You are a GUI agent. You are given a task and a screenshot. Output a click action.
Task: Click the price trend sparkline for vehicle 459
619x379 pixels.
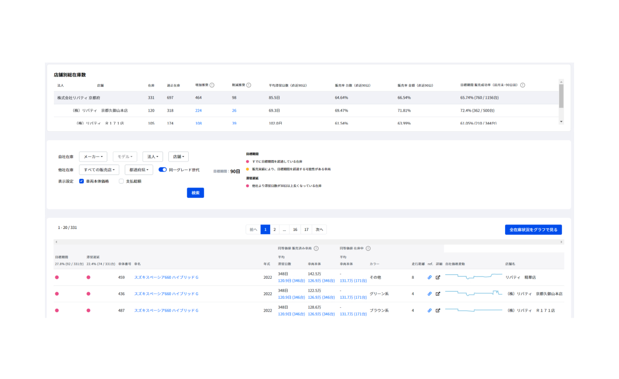click(473, 276)
